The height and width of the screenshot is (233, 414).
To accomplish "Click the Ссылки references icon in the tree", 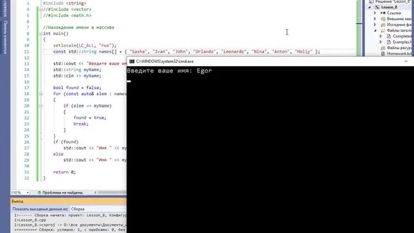I will [x=383, y=13].
